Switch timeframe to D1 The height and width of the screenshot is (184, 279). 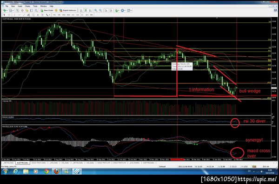[82, 15]
